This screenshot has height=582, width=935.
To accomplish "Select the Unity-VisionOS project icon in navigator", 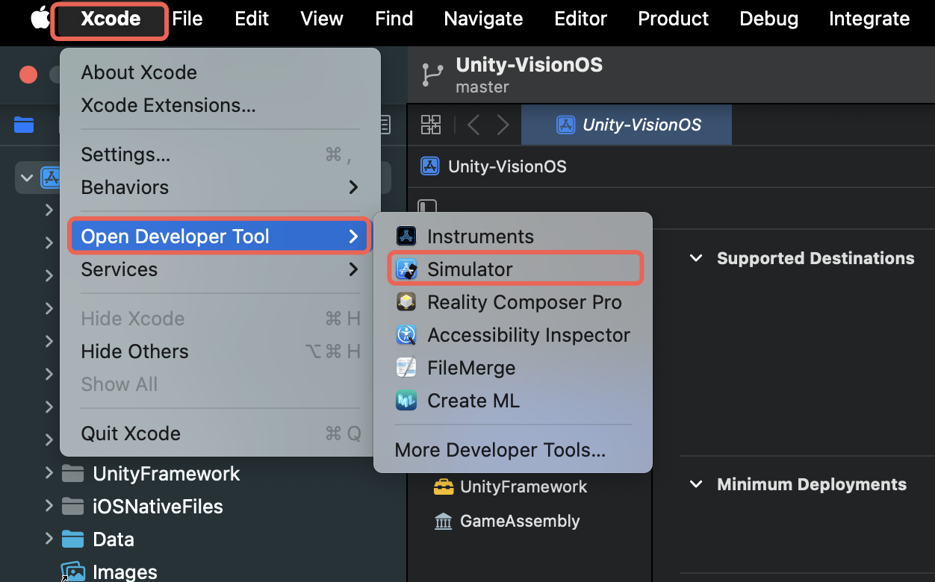I will click(51, 178).
